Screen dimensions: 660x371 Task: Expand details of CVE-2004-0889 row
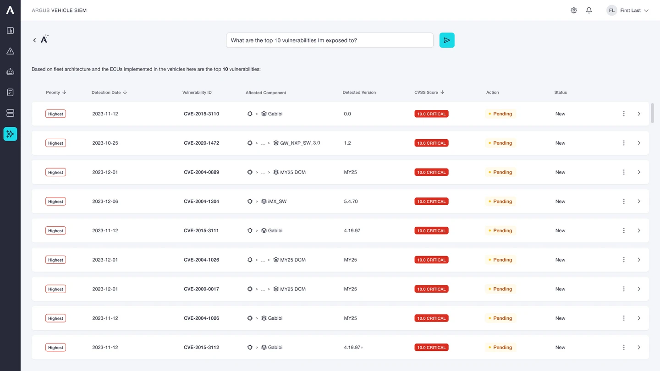point(639,172)
